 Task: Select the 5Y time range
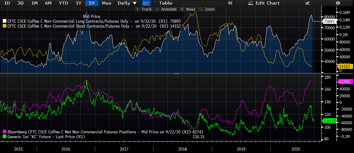click(91, 3)
